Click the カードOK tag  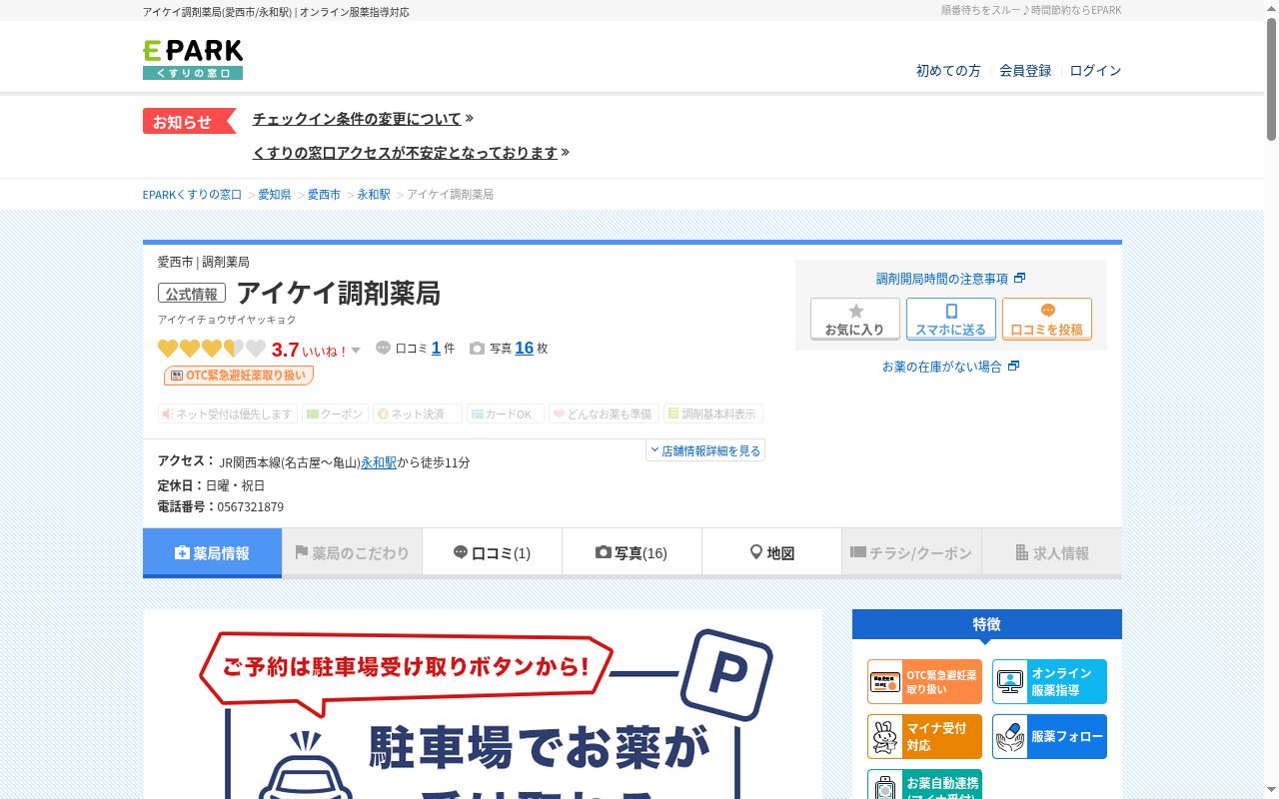click(x=506, y=413)
